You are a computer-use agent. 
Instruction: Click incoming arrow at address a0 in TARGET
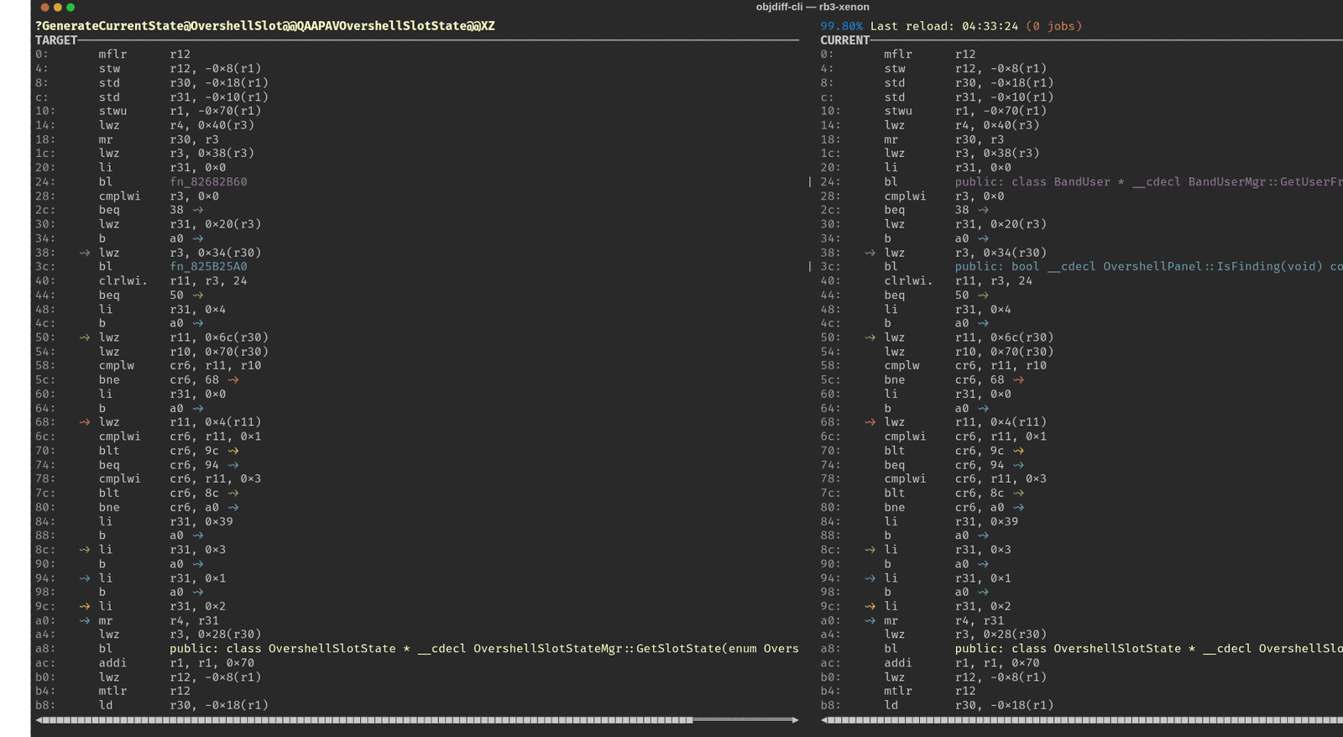pos(85,620)
